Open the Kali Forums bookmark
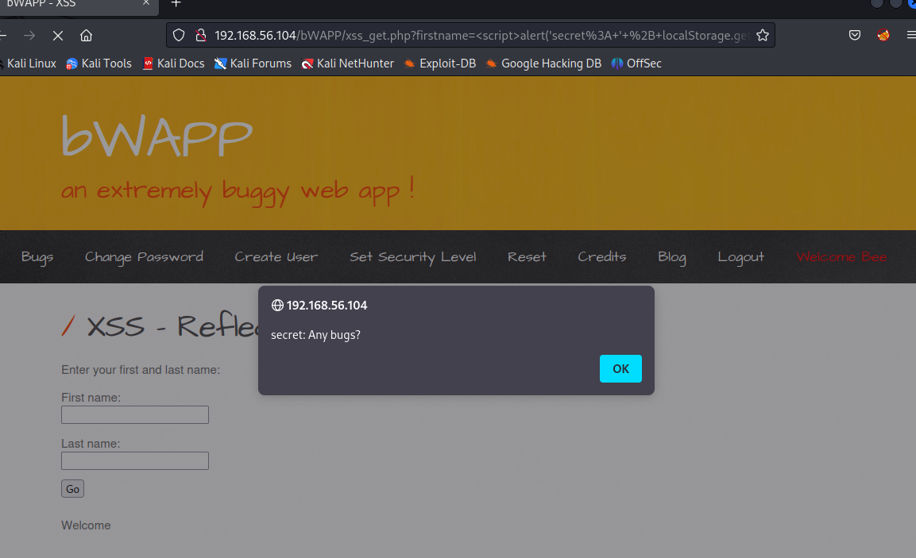The image size is (916, 558). (x=253, y=63)
